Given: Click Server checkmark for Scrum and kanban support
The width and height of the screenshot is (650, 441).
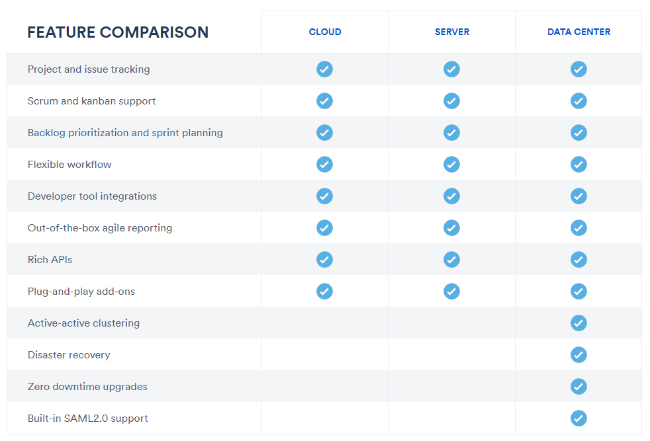Looking at the screenshot, I should click(451, 101).
